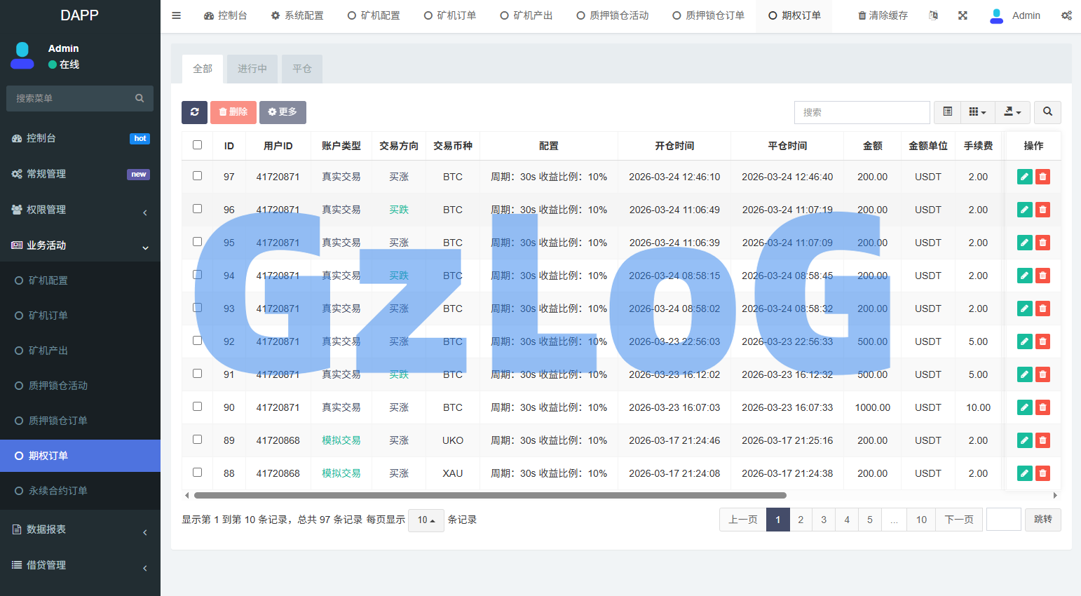Open the per-page record count selector

coord(426,520)
